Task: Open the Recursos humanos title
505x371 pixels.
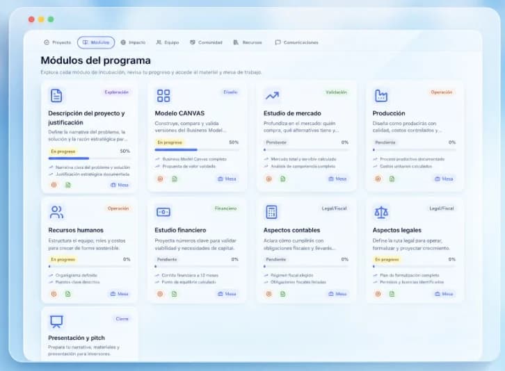Action: (x=76, y=230)
